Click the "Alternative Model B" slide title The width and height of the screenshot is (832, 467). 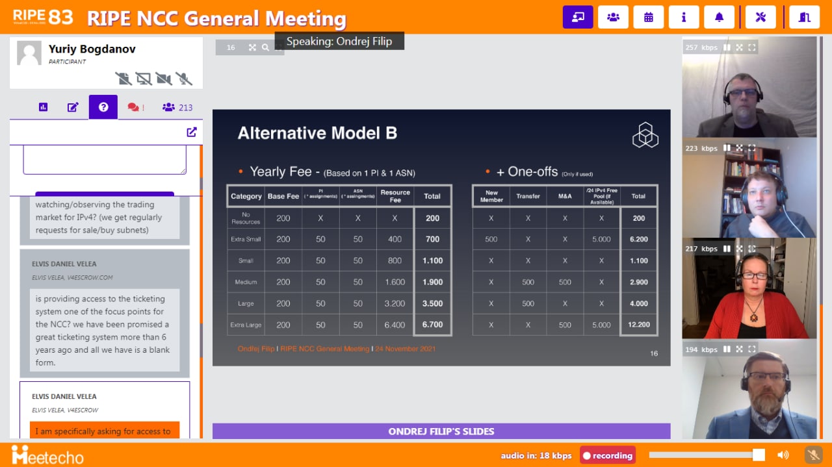tap(317, 133)
